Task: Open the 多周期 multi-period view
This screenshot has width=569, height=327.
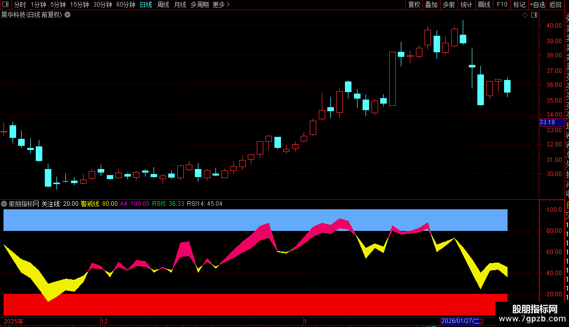Action: point(199,5)
